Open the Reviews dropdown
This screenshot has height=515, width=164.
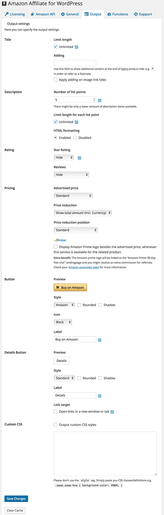click(x=71, y=175)
